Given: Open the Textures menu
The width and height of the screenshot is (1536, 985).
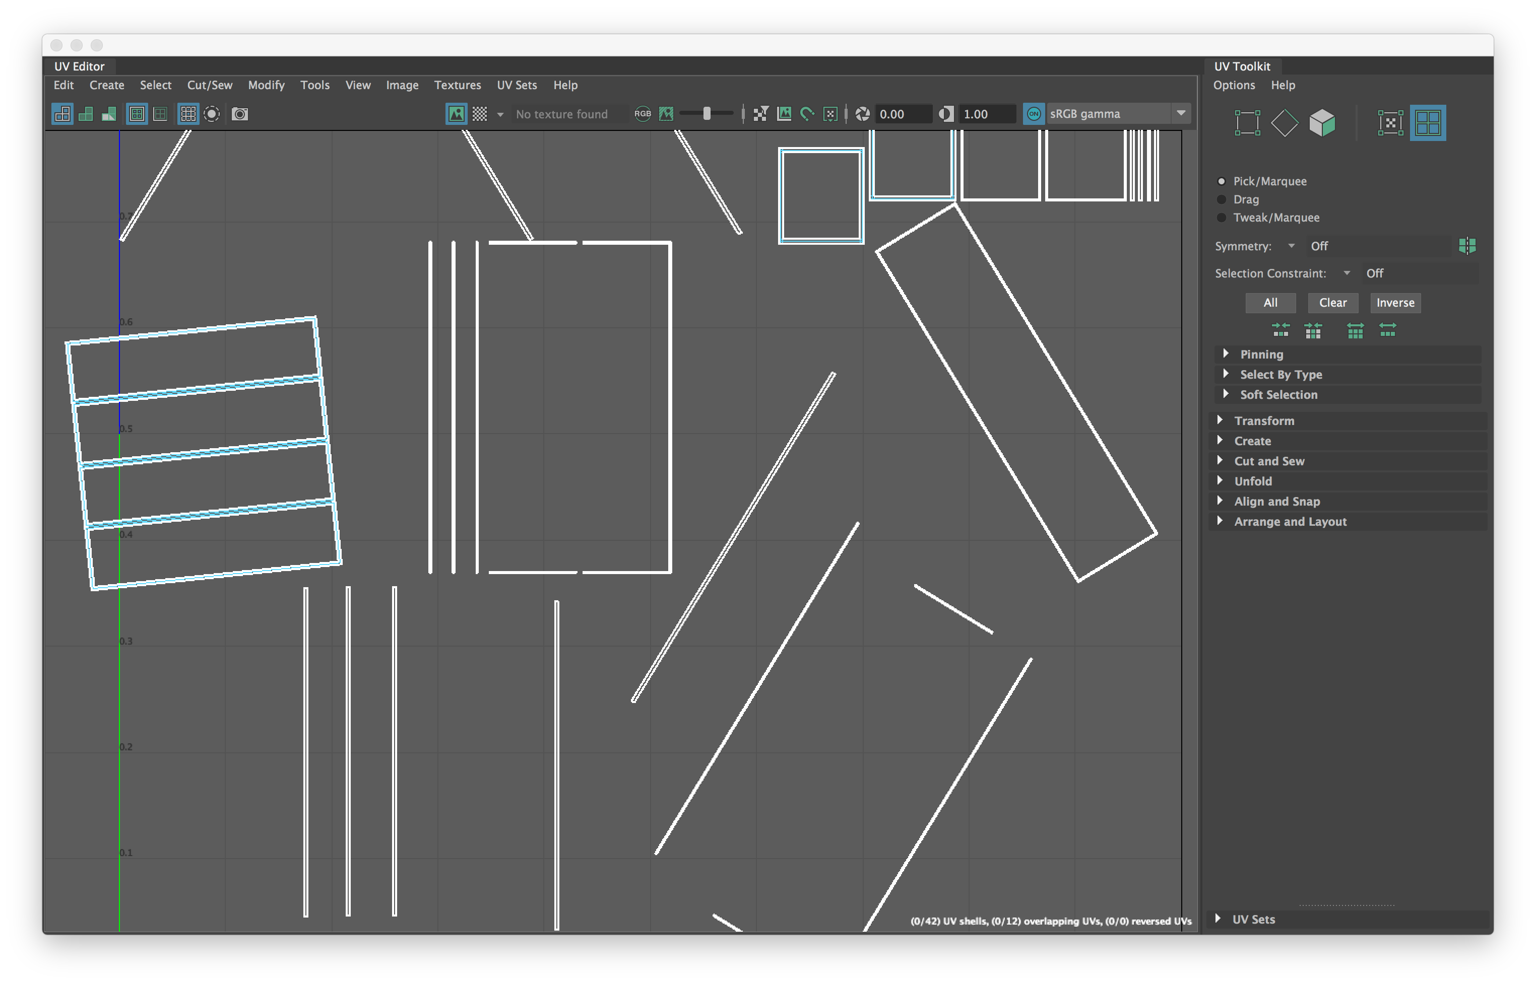Looking at the screenshot, I should pos(458,85).
